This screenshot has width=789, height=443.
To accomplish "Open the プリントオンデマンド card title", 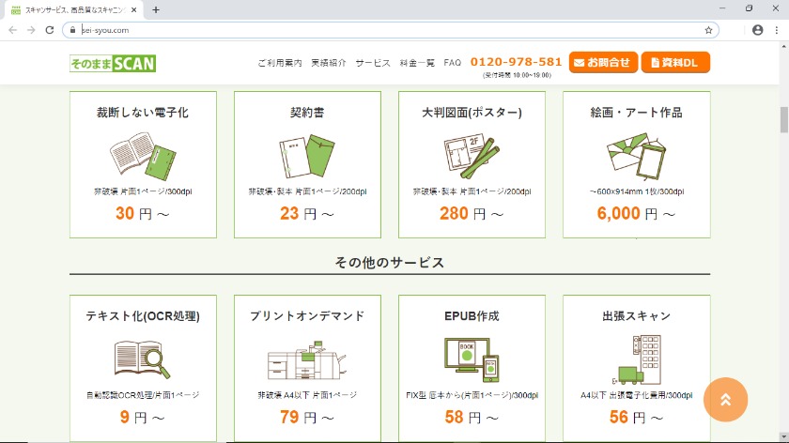I will [307, 315].
